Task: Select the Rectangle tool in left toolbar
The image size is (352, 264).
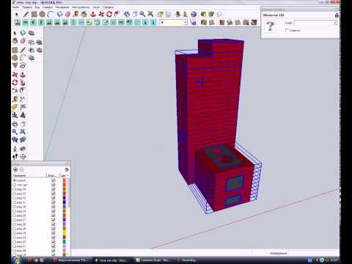Action: tap(15, 50)
